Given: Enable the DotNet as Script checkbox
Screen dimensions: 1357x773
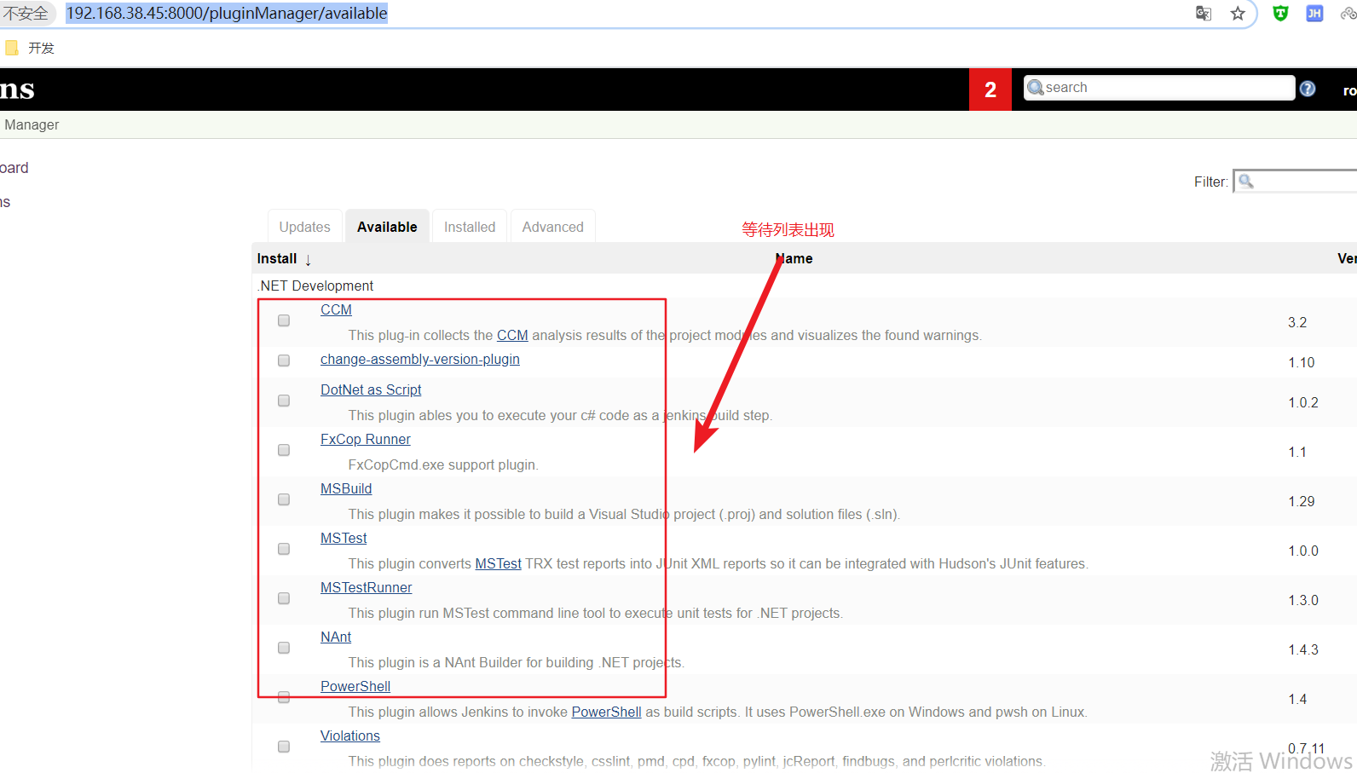Looking at the screenshot, I should click(x=284, y=401).
